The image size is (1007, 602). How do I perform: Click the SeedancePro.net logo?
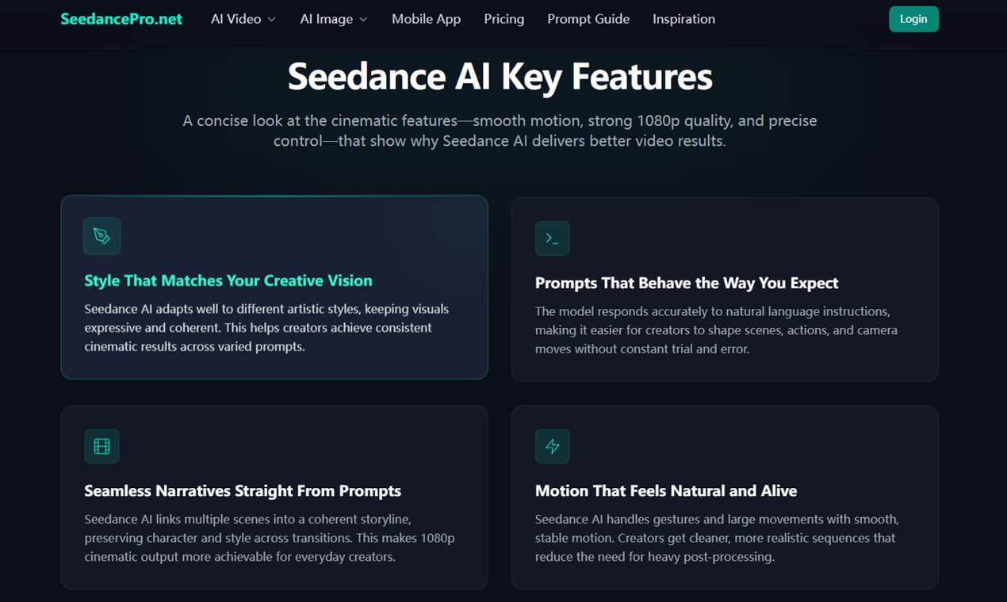121,19
